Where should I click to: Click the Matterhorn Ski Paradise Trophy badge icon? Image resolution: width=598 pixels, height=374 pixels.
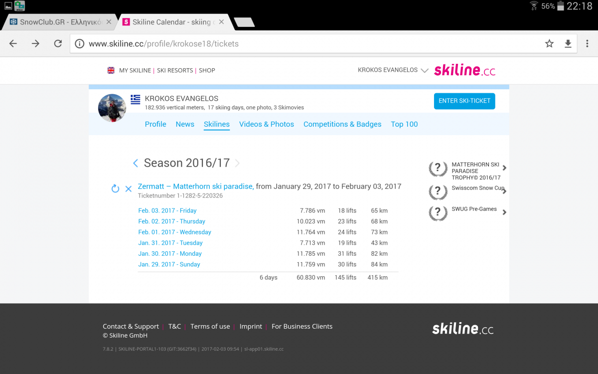point(438,169)
